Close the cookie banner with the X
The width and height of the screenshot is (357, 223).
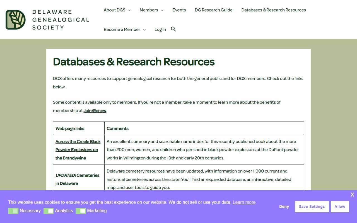(352, 195)
